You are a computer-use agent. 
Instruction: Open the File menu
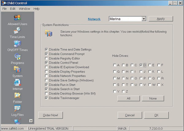pyautogui.click(x=5, y=9)
